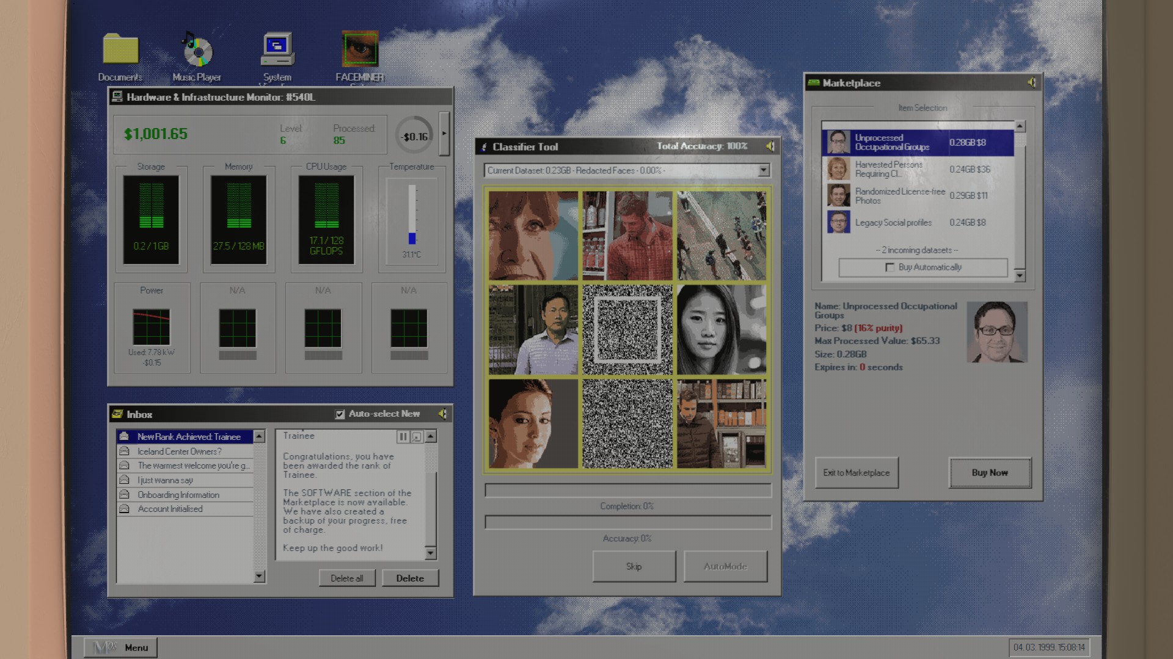Image resolution: width=1173 pixels, height=659 pixels.
Task: Click the Buy Now button
Action: tap(990, 473)
